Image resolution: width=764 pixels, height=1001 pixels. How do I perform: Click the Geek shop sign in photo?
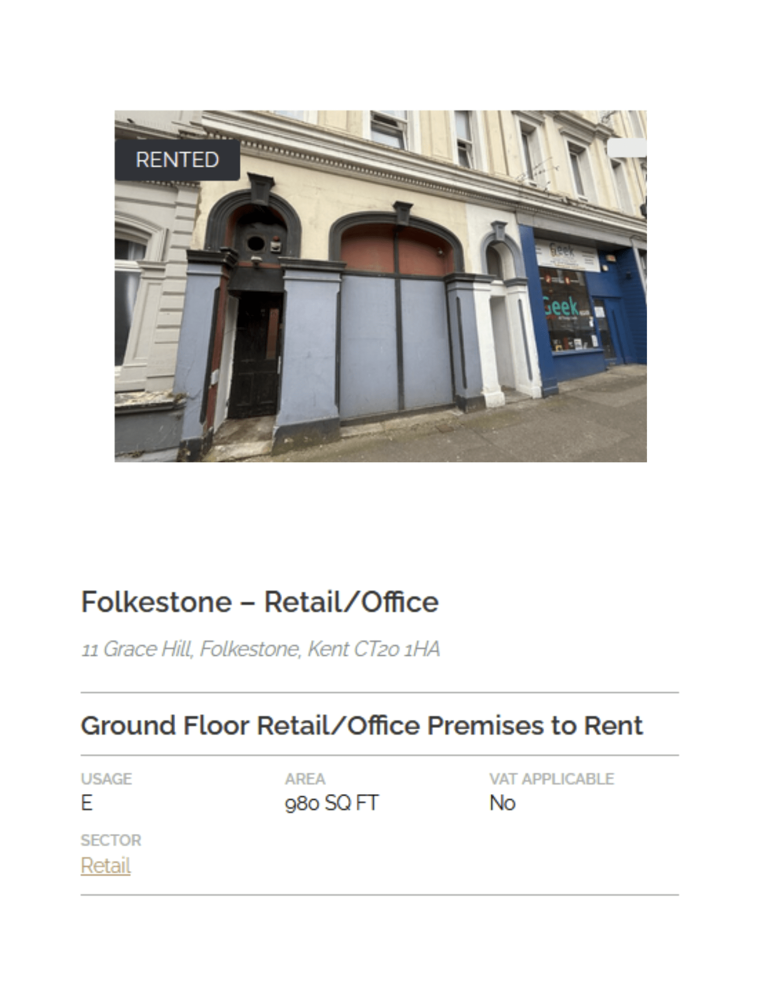click(567, 254)
